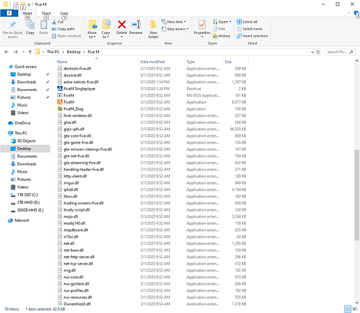Click the Forward navigation arrow

click(16, 52)
